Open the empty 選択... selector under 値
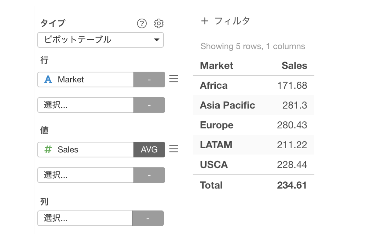Screen dimensions: 383x251 tap(85, 175)
